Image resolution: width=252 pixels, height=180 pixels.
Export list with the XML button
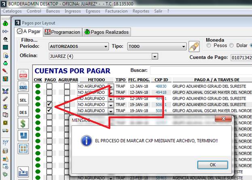pyautogui.click(x=23, y=87)
